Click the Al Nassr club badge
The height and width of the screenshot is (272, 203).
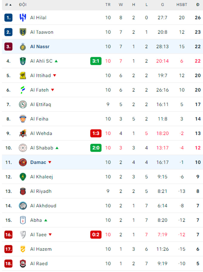coord(23,47)
